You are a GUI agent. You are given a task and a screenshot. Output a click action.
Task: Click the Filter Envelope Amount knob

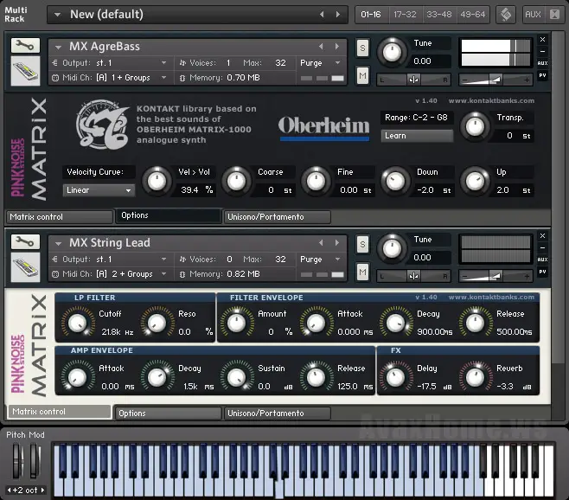click(x=236, y=323)
